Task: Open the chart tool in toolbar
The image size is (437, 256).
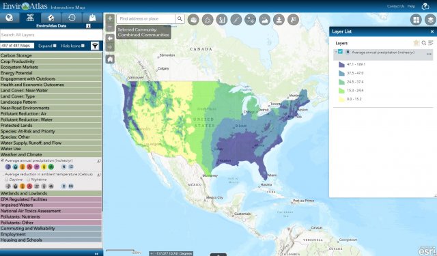Action: (x=222, y=20)
